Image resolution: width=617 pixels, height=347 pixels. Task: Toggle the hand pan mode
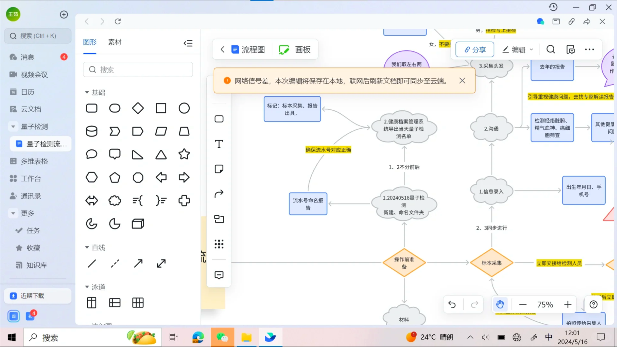[x=500, y=304]
